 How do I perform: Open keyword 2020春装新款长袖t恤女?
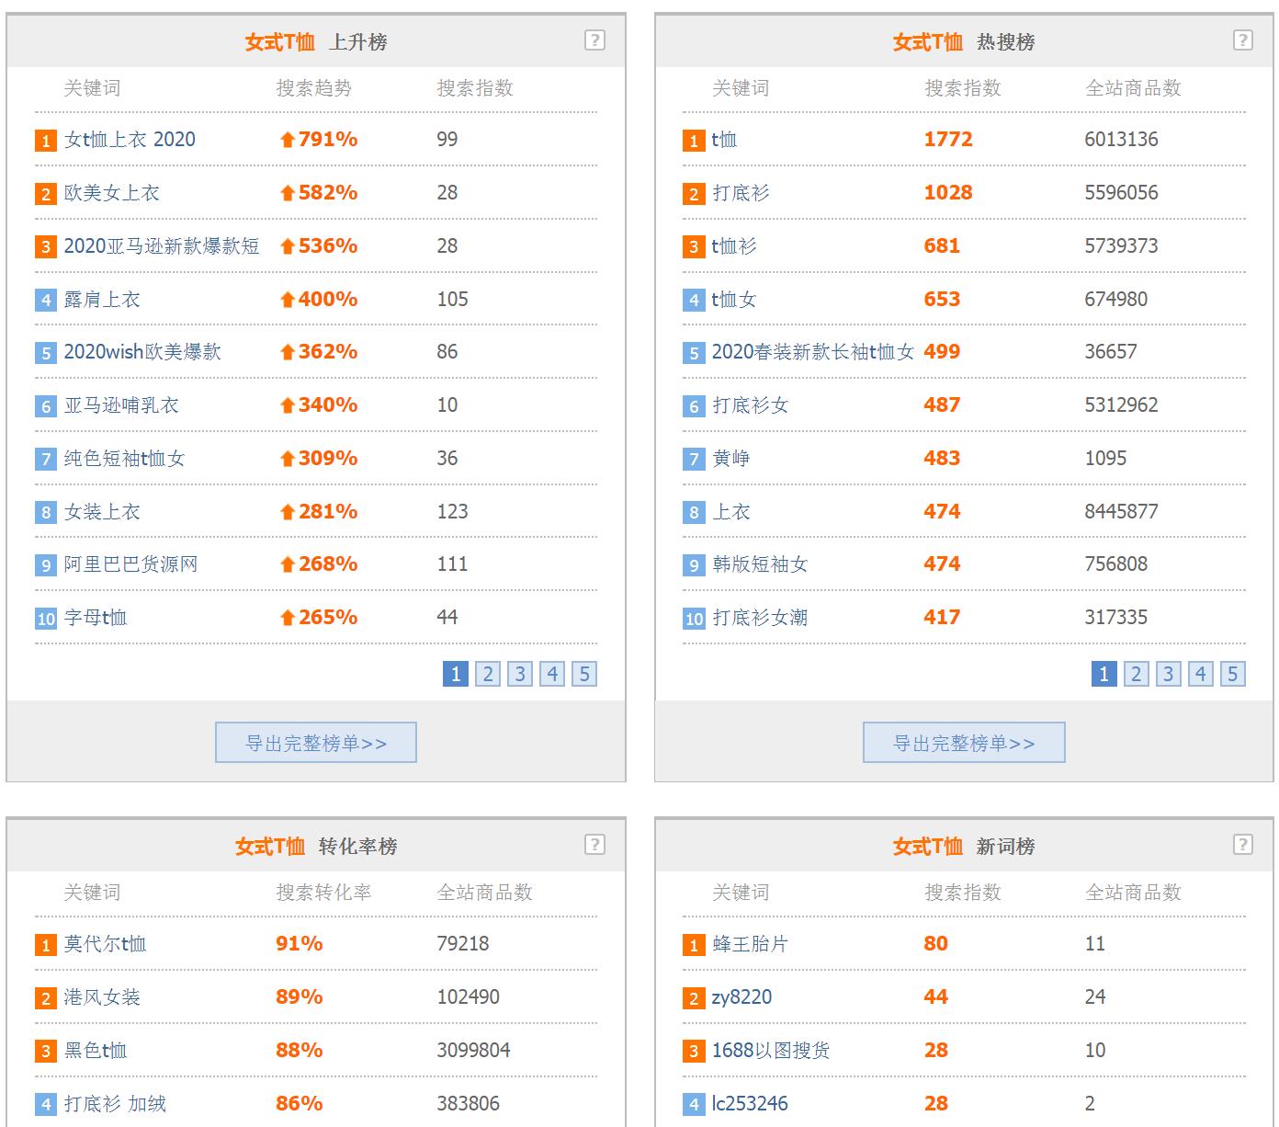(812, 352)
